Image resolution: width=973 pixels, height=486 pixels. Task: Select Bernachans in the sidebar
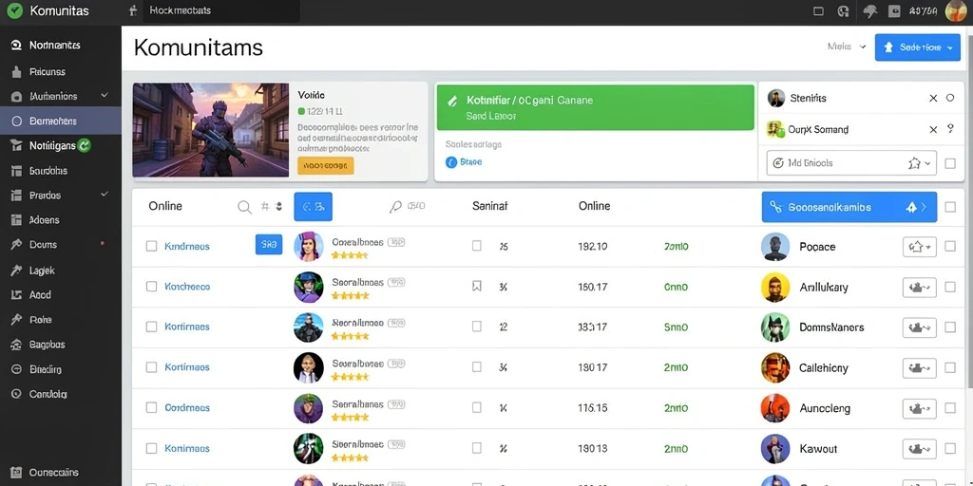(x=61, y=121)
